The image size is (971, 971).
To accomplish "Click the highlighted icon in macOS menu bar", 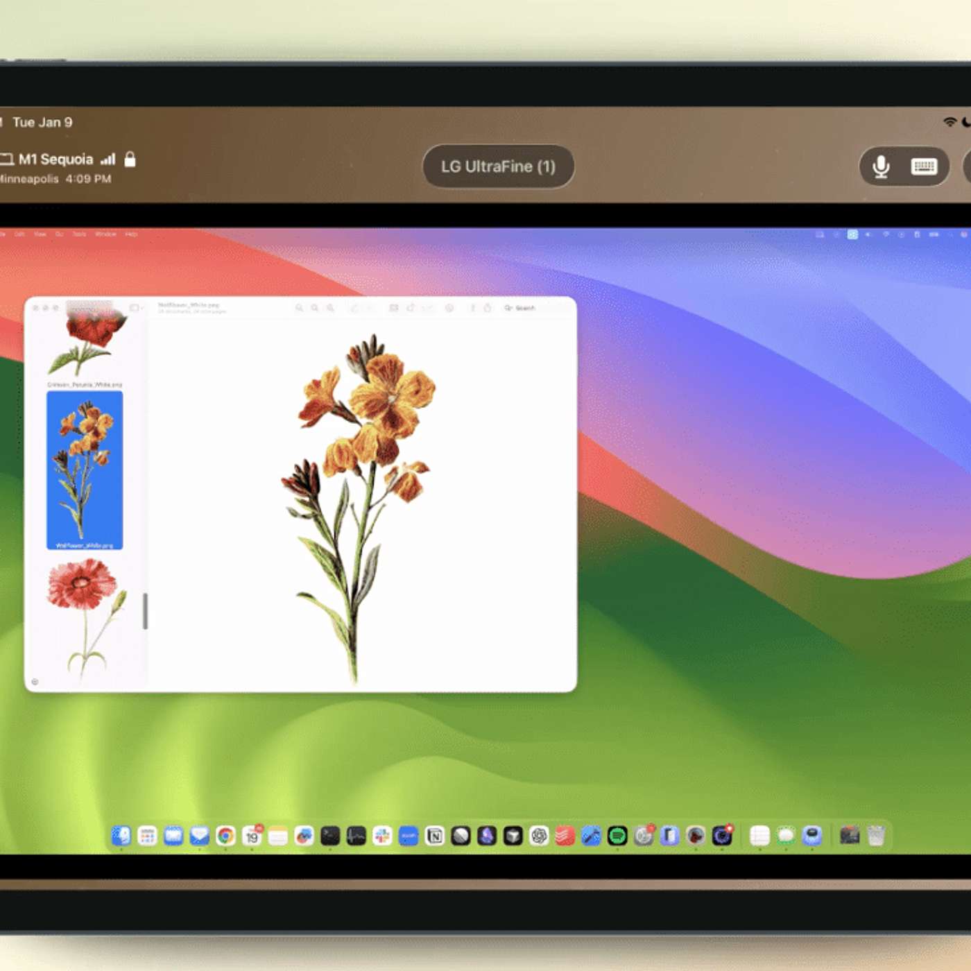I will coord(852,234).
